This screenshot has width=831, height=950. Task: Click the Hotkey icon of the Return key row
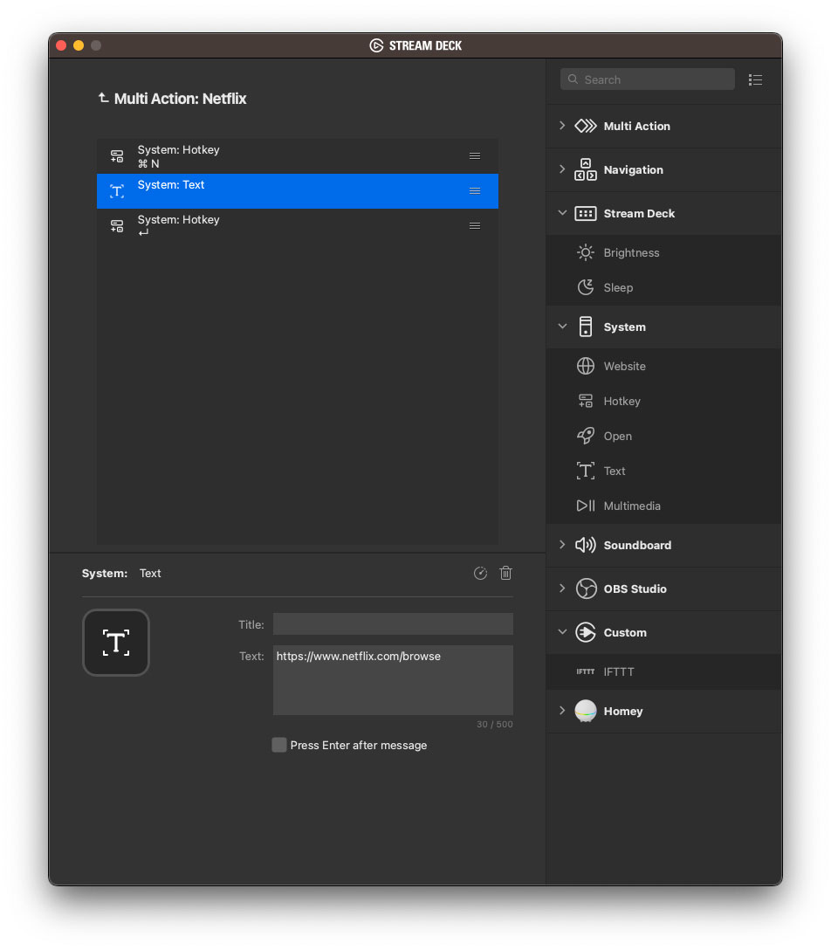[117, 226]
